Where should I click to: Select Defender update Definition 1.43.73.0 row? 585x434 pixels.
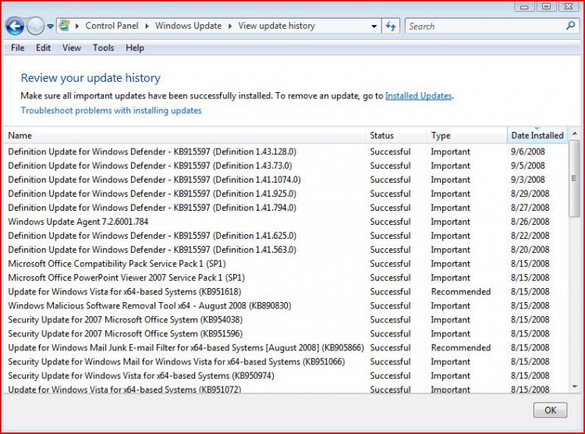tap(286, 165)
